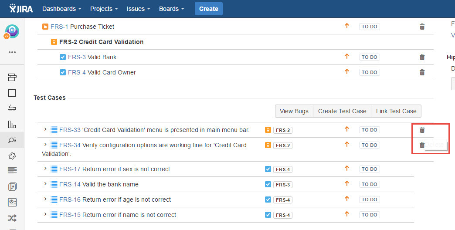Screen dimensions: 455x230
Task: Delete test case FRS-33 using trash icon
Action: (422, 130)
